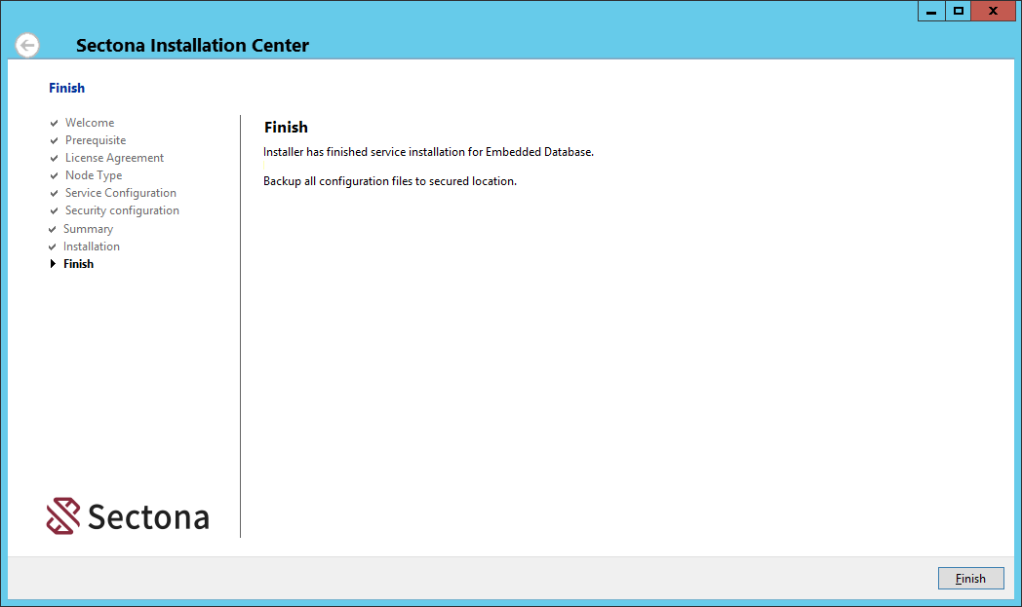This screenshot has width=1022, height=607.
Task: Click the back arrow icon
Action: [x=27, y=45]
